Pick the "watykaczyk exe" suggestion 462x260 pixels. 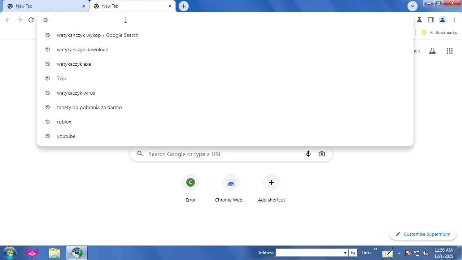225,64
